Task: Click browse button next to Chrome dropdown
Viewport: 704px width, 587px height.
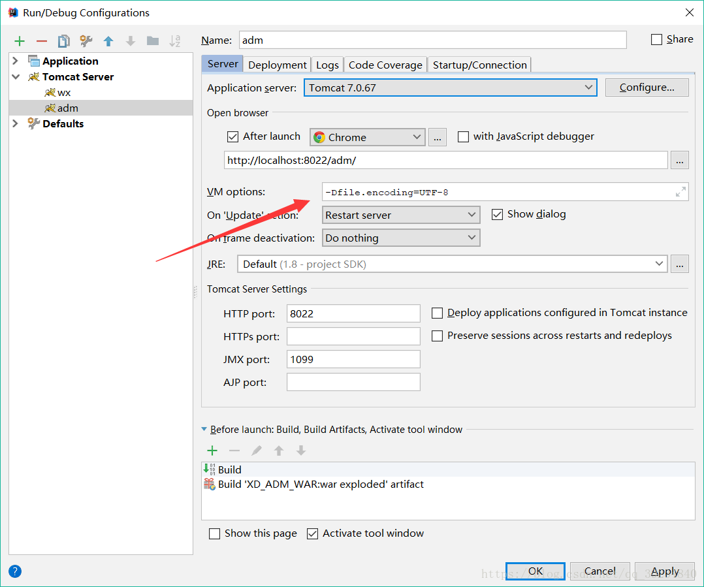Action: click(x=438, y=137)
